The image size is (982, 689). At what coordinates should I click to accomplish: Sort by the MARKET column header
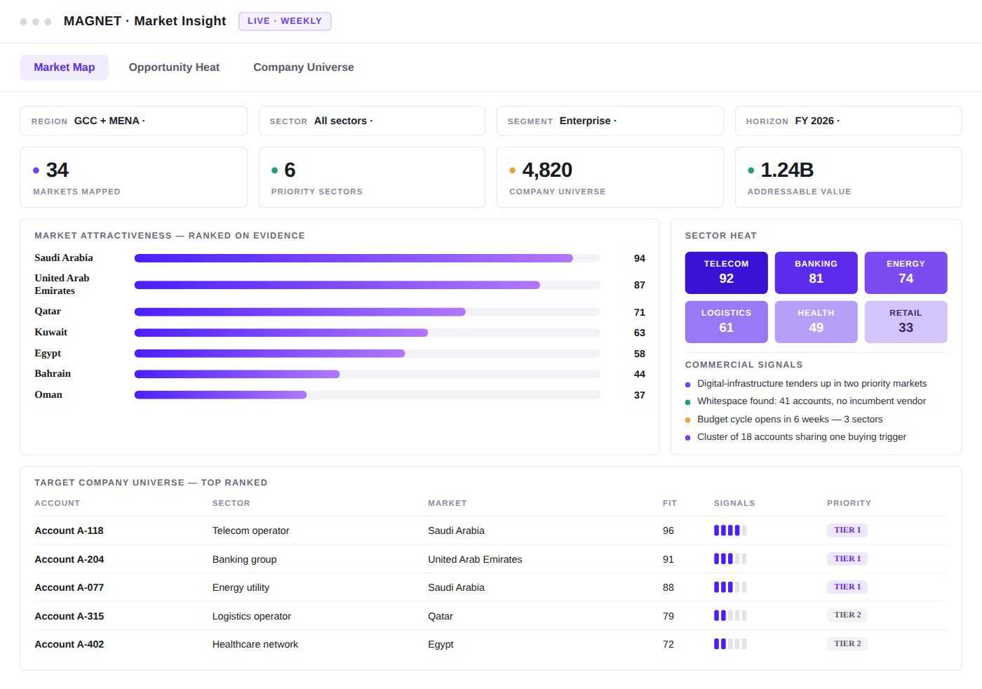pos(448,503)
